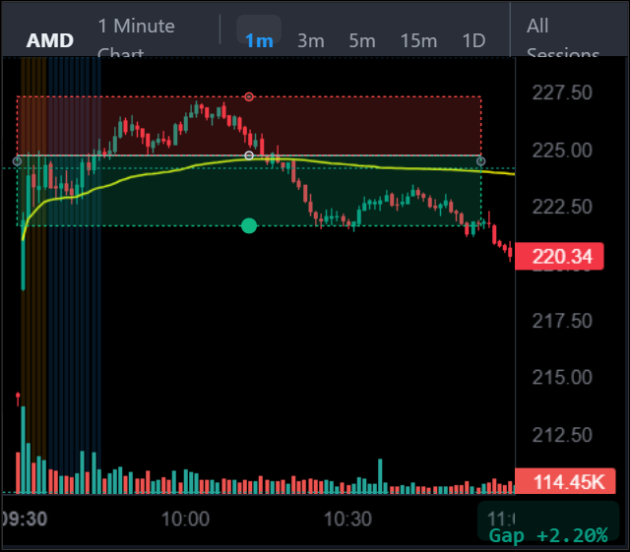Select the red stop-loss handle at top
The height and width of the screenshot is (552, 630).
coord(249,96)
